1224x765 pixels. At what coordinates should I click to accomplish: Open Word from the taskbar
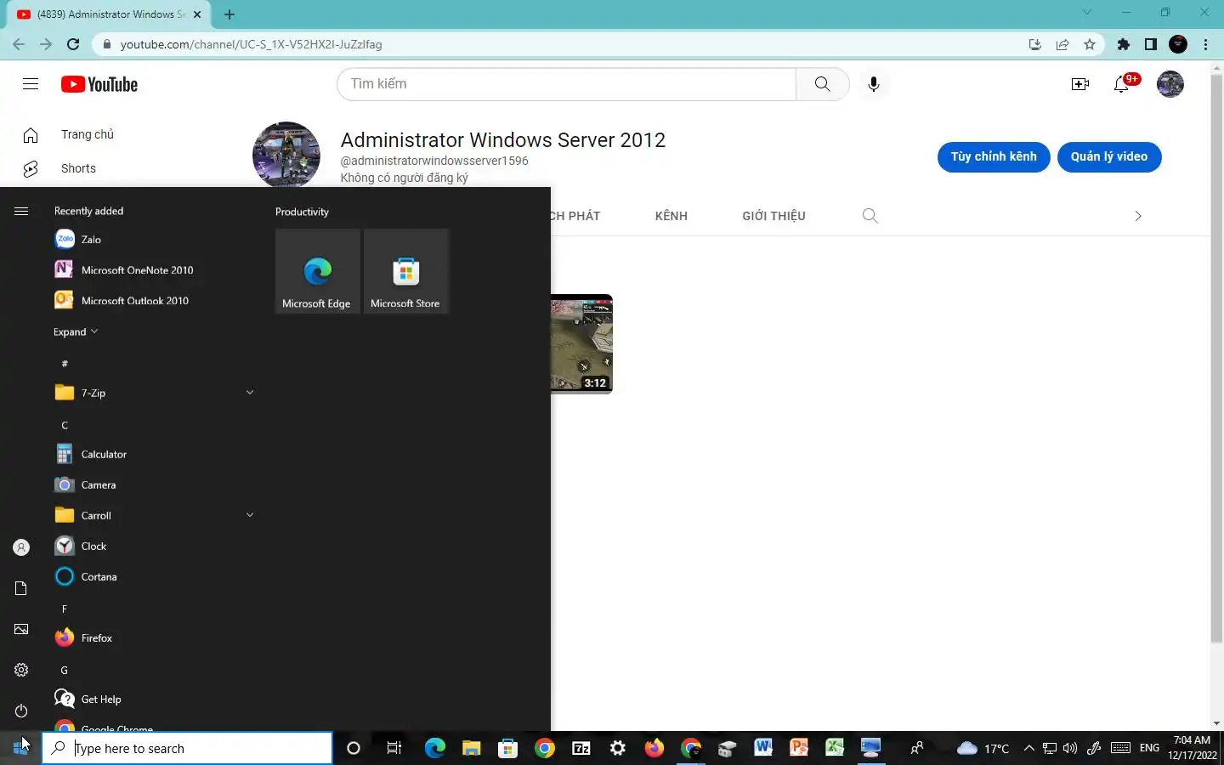coord(762,748)
